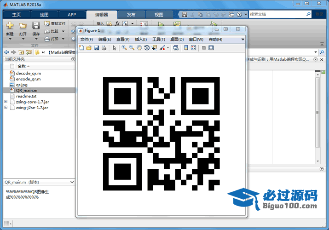Viewport: 329px width, 230px height.
Task: Open the address bar path dropdown arrow
Action: (316, 52)
